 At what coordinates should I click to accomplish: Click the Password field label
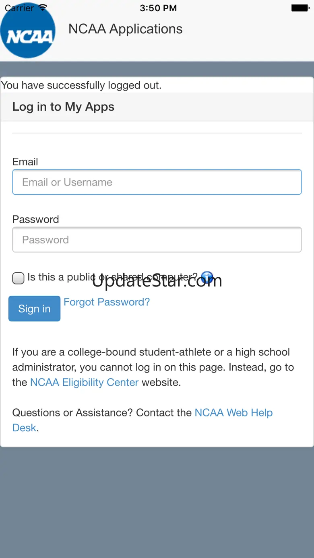tap(35, 219)
